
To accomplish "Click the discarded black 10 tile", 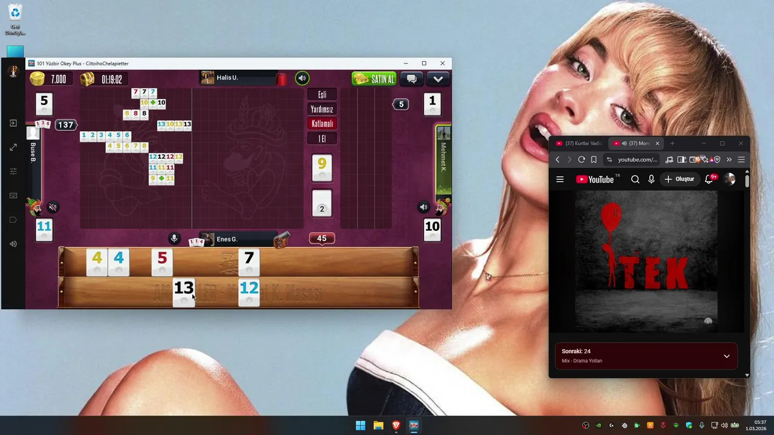I will pyautogui.click(x=432, y=230).
